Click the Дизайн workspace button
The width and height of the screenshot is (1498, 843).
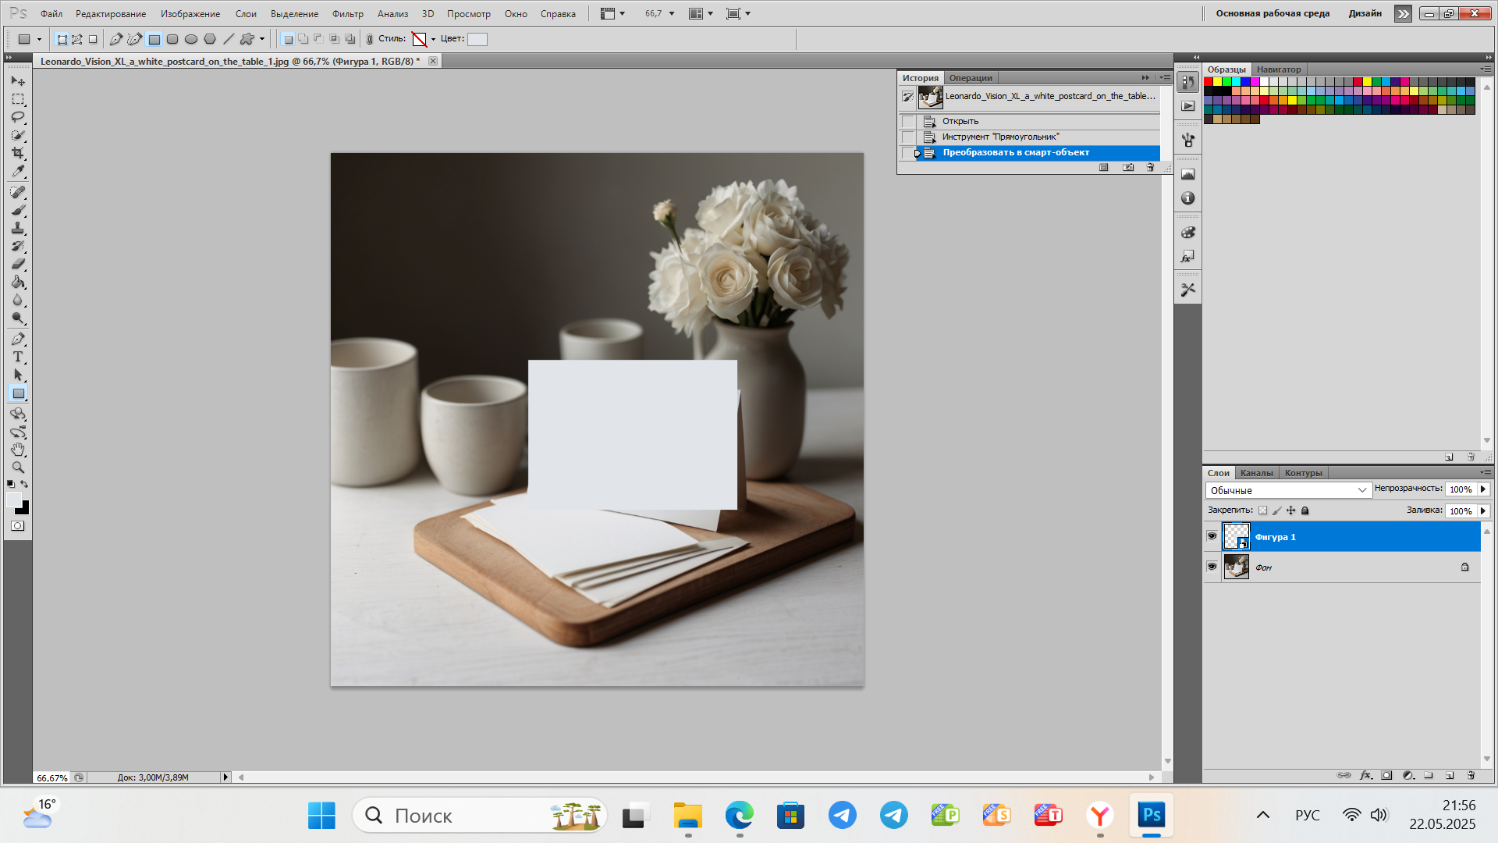click(1365, 13)
